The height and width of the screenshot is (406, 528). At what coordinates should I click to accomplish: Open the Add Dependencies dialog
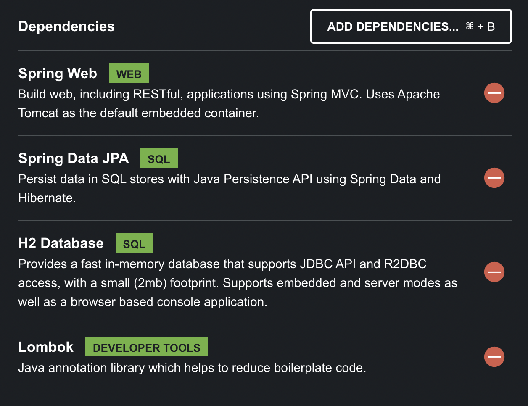click(411, 26)
